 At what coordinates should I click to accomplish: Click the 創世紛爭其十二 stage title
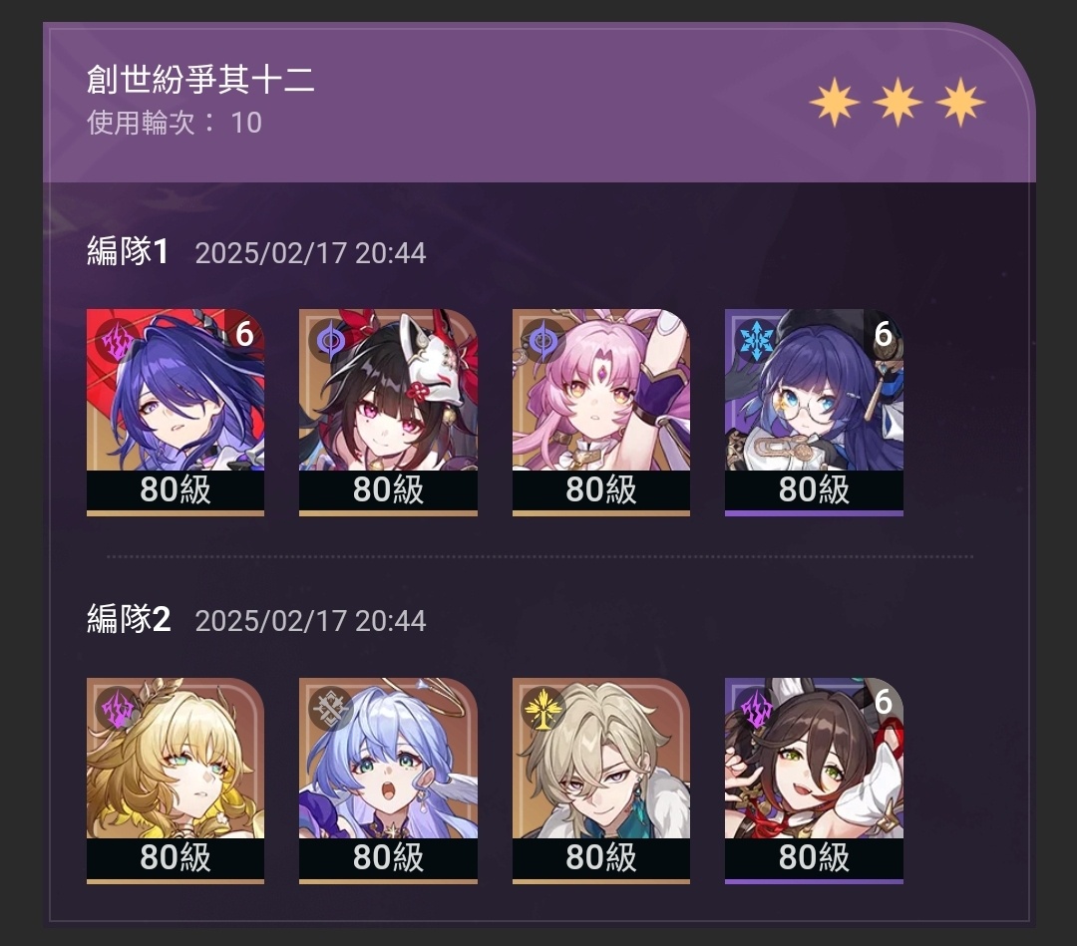pos(200,79)
